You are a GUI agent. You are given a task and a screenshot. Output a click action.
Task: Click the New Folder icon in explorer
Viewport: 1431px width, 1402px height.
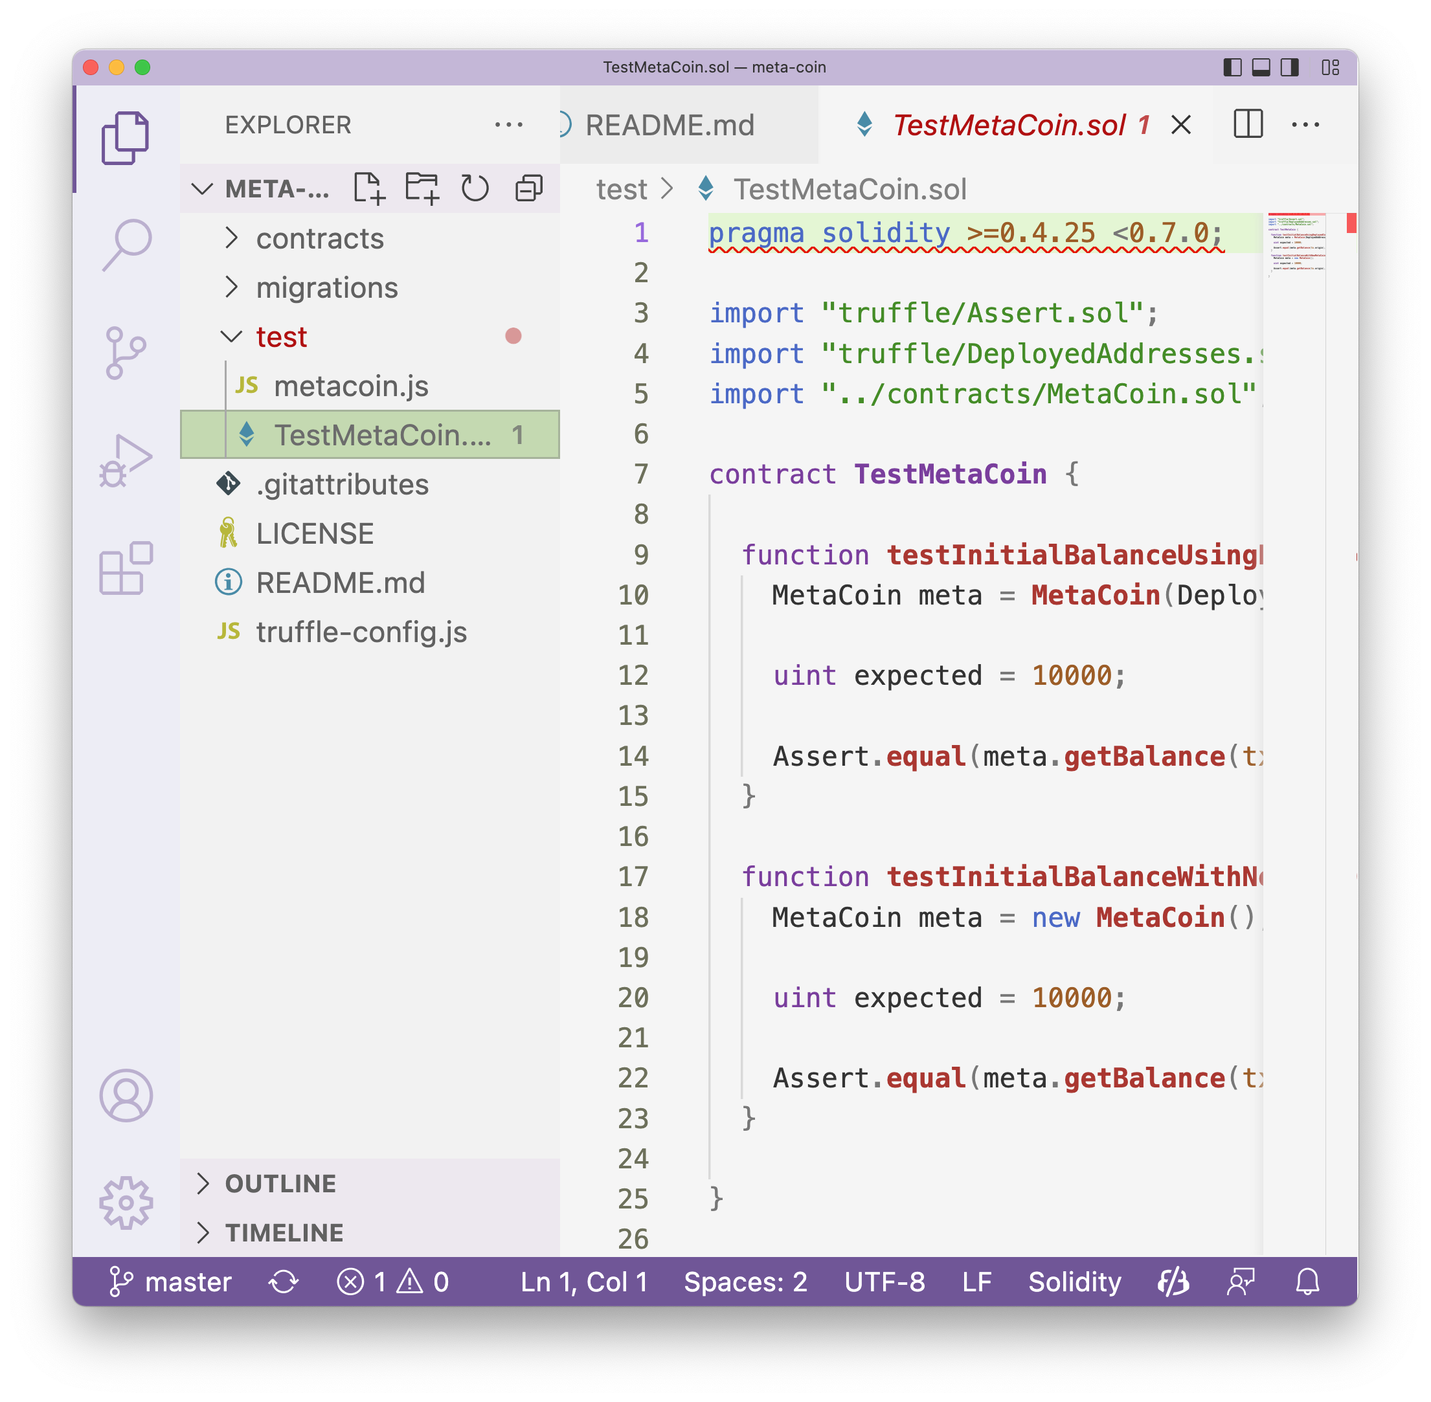(422, 188)
